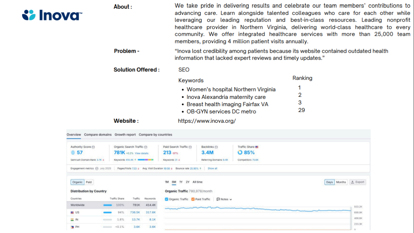Viewport: 414px width, 233px height.
Task: Click the Worldwide traffic share bar
Action: pos(108,205)
